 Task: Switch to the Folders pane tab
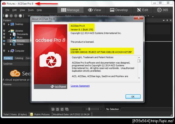click(x=8, y=58)
